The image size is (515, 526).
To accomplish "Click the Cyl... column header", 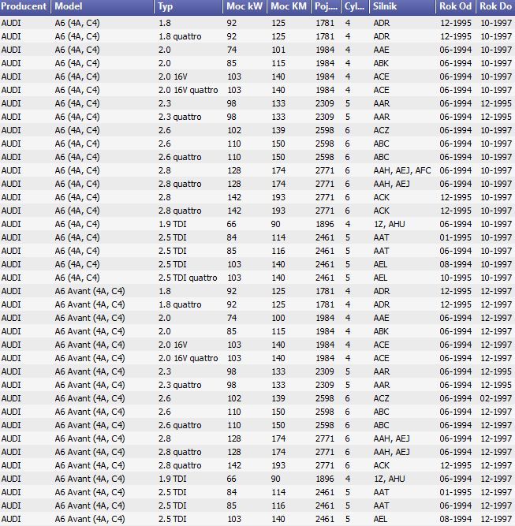I will click(x=355, y=7).
